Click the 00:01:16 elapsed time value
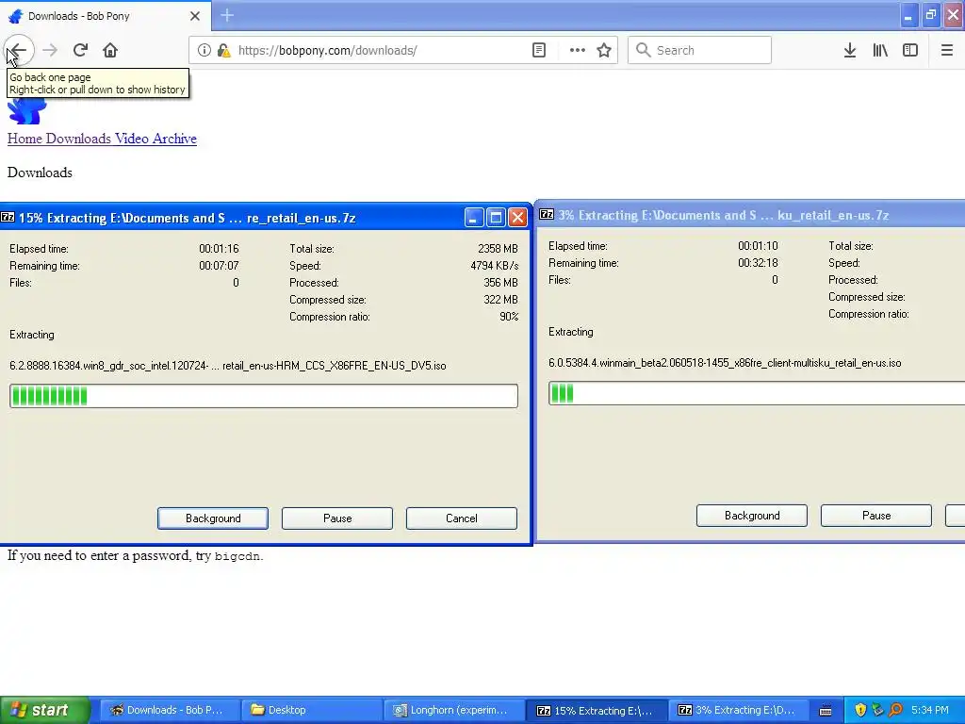This screenshot has height=724, width=965. [219, 249]
